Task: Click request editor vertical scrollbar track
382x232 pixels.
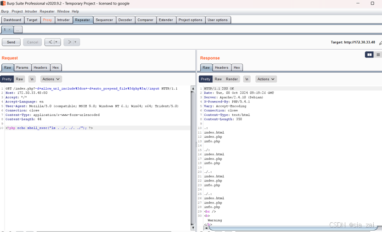Action: point(193,158)
